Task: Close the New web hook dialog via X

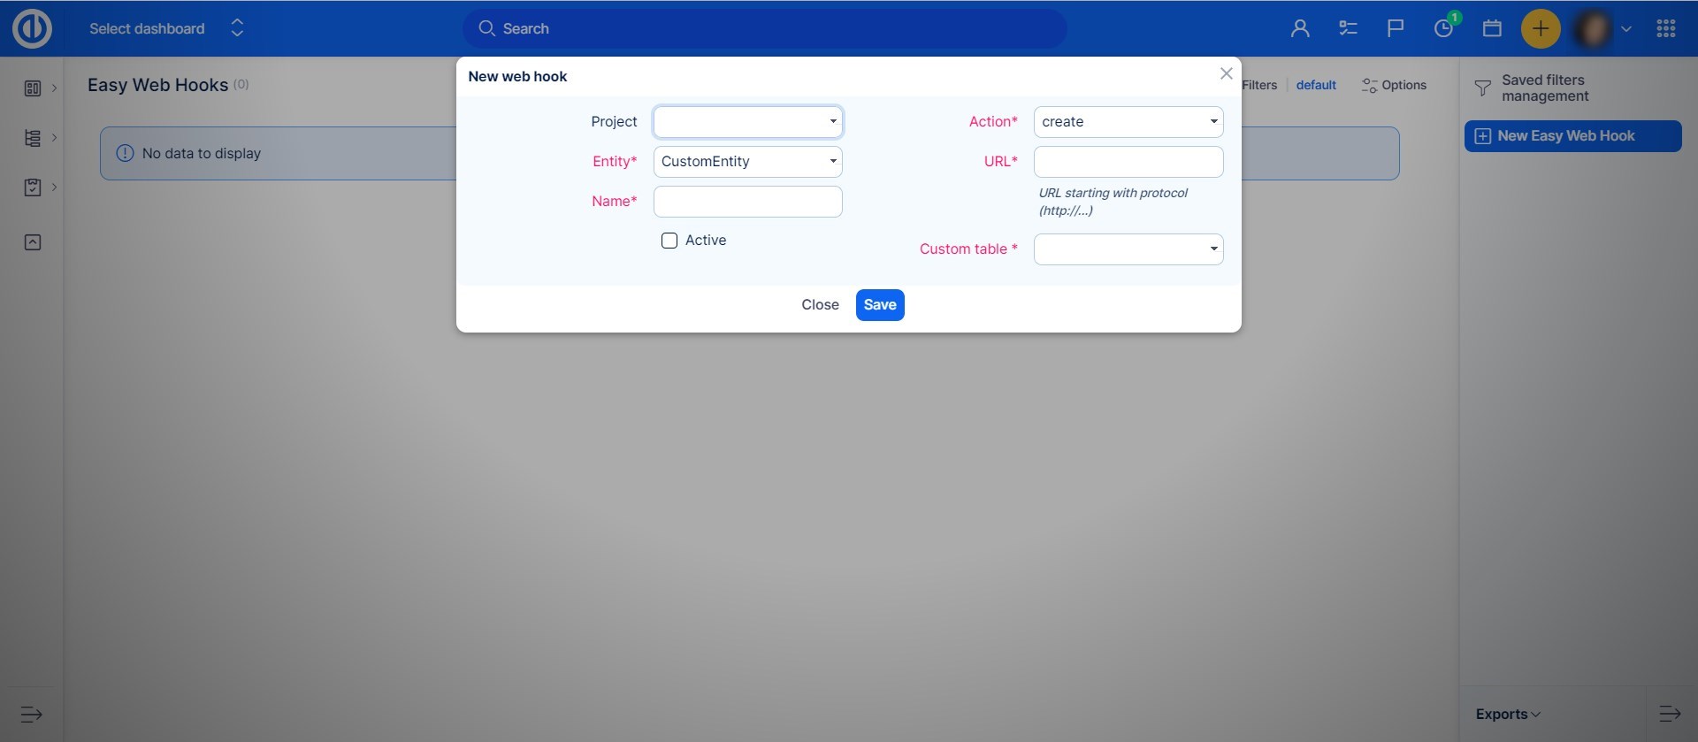Action: [x=1226, y=74]
